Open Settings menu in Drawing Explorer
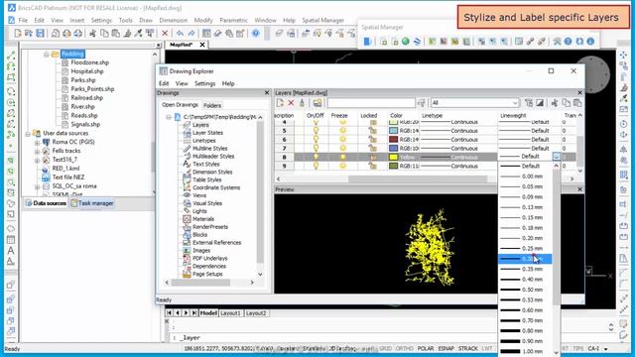Screen dimensions: 635x357 [x=205, y=83]
